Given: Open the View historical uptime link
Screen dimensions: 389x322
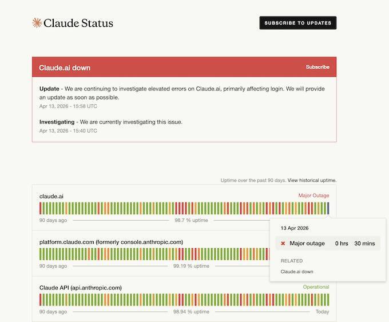Looking at the screenshot, I should pyautogui.click(x=312, y=180).
